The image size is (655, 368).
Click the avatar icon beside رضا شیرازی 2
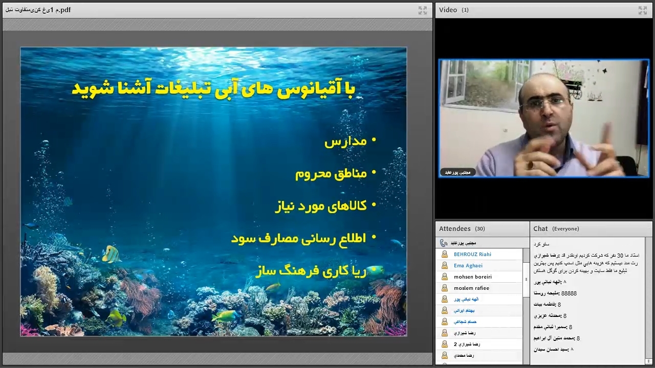445,344
